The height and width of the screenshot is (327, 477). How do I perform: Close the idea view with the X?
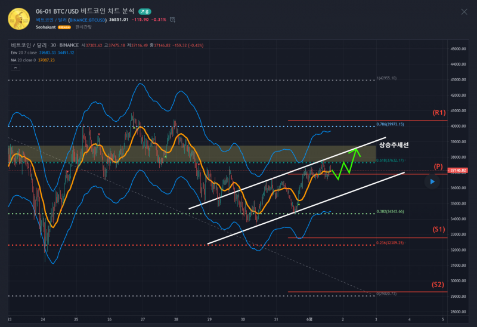click(464, 11)
